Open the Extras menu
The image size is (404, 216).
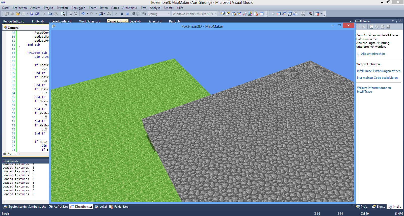pyautogui.click(x=115, y=8)
